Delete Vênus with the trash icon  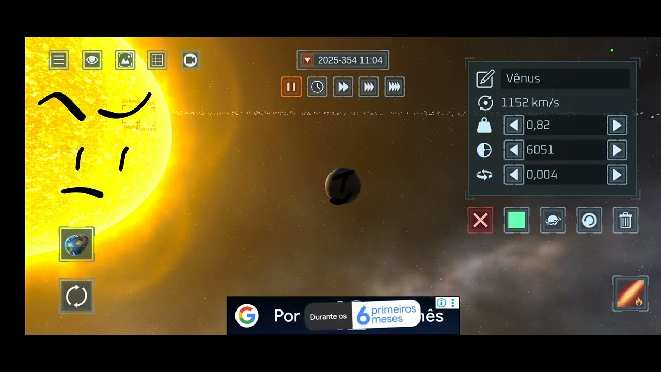tap(625, 220)
